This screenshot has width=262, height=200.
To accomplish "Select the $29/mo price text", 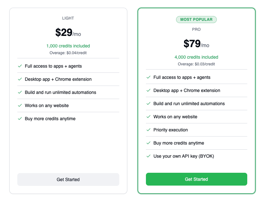I will (68, 33).
